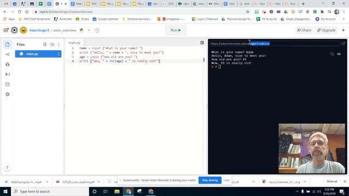Click the repl.run URL field
349x196 pixels.
[x=275, y=44]
